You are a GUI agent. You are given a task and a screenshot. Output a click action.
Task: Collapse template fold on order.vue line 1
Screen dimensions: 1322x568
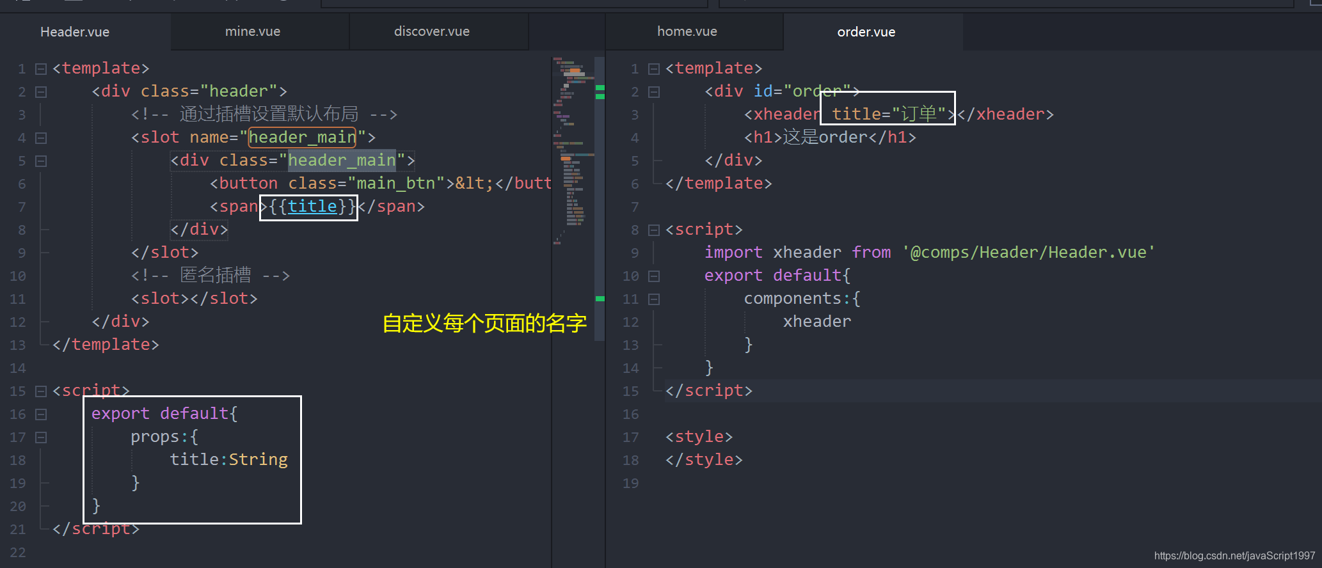click(654, 68)
